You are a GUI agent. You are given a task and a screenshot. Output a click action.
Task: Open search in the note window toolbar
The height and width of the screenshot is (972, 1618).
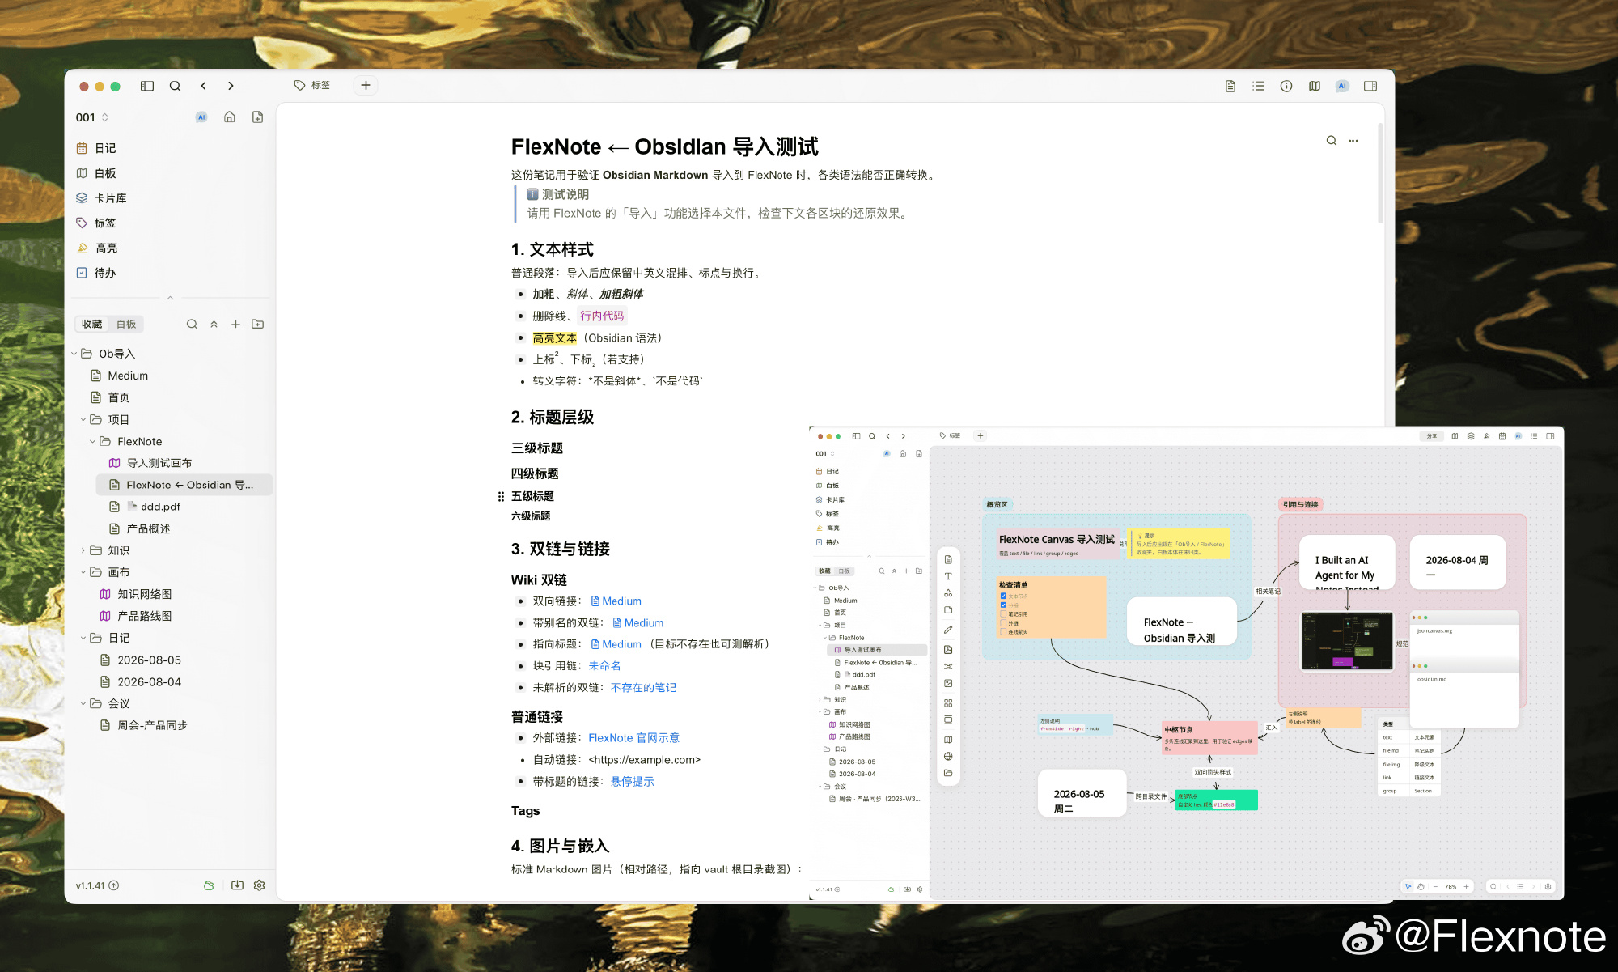click(175, 86)
